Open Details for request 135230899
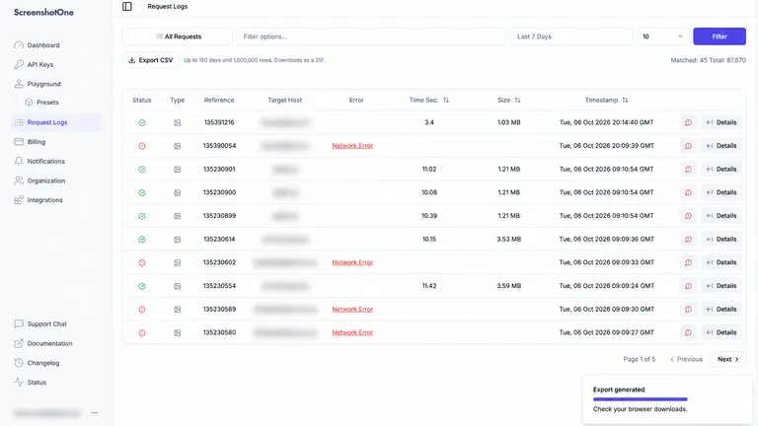 (x=721, y=216)
